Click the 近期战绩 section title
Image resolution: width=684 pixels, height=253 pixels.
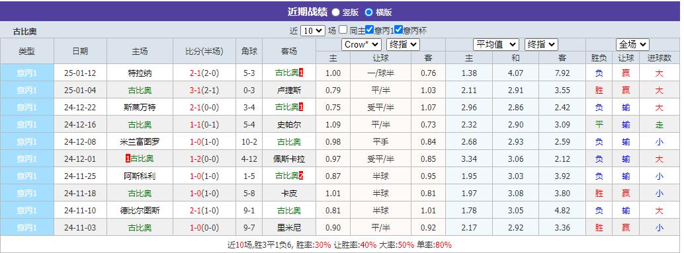coord(307,12)
